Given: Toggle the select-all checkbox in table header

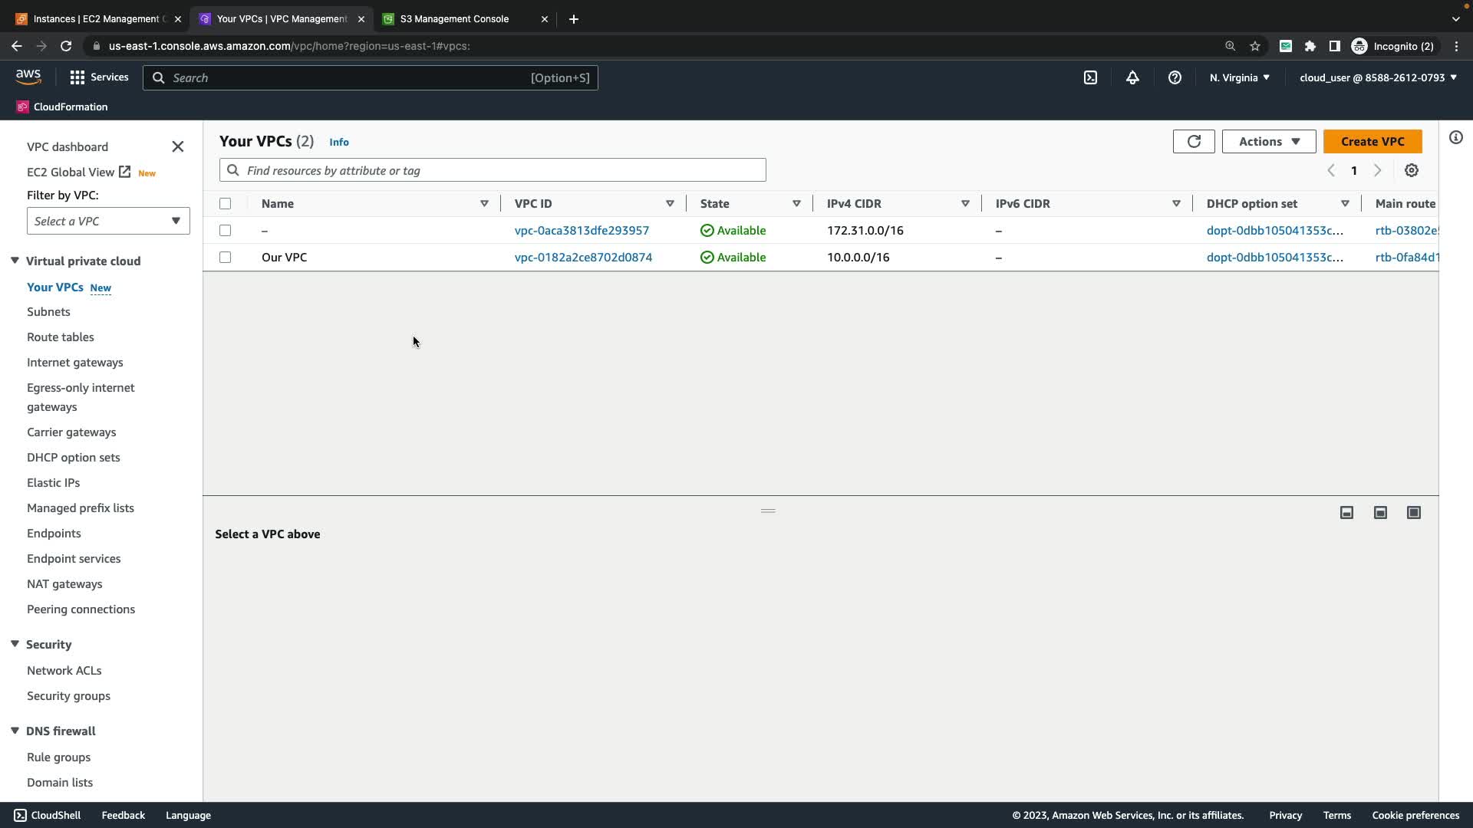Looking at the screenshot, I should (225, 203).
